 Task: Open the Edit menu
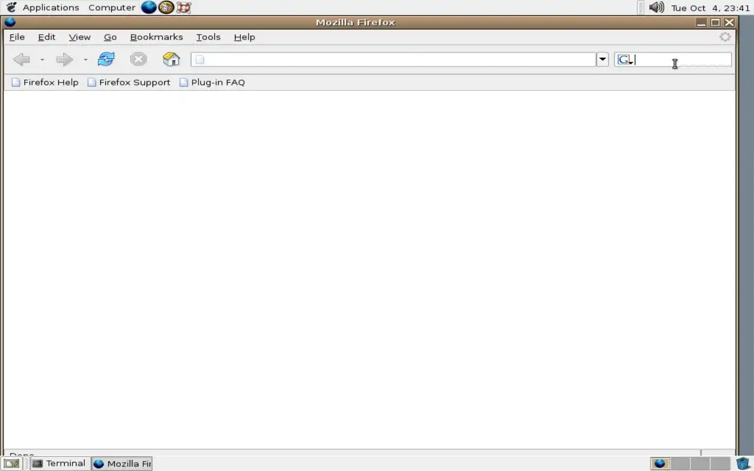(x=47, y=37)
